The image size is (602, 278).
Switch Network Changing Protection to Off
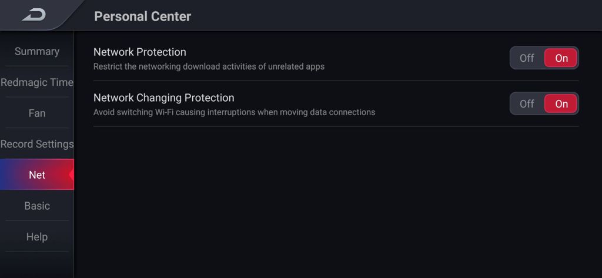click(x=527, y=103)
